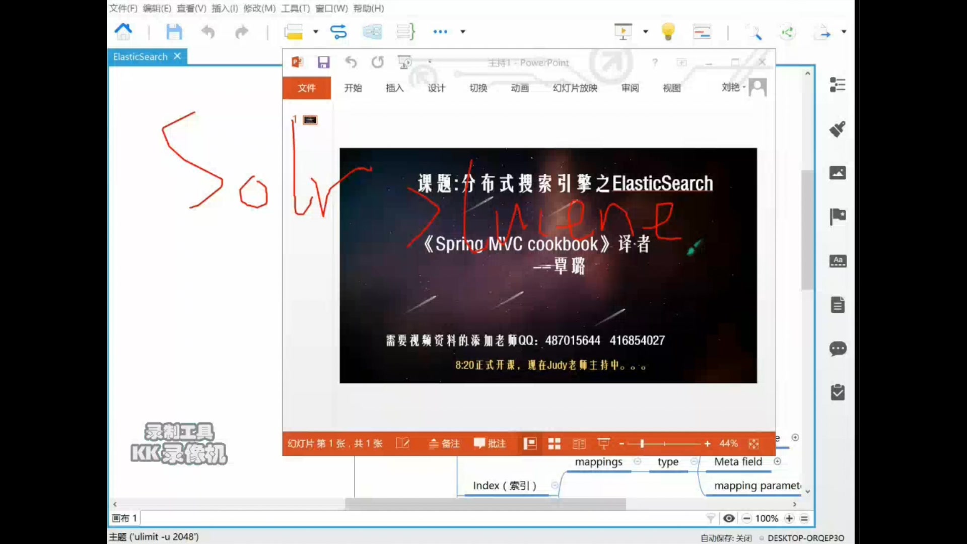The image size is (967, 544).
Task: Click the horizontal scrollbar of the XMind canvas
Action: pyautogui.click(x=486, y=504)
